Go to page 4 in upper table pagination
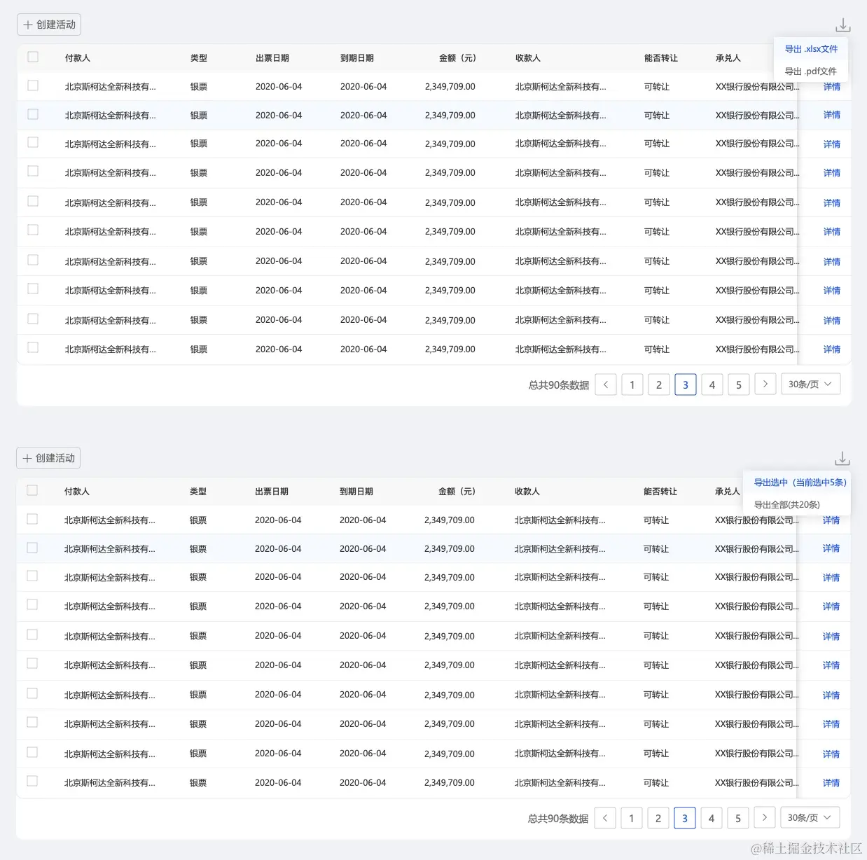 [x=712, y=384]
